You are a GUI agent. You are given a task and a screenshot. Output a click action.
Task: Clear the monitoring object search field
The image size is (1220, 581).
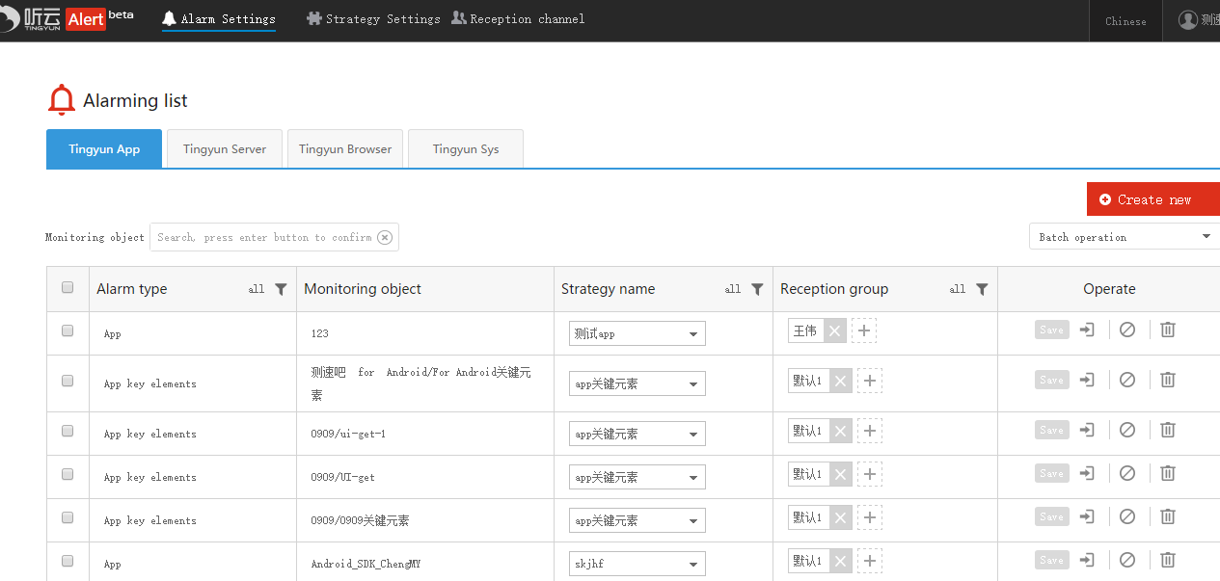tap(385, 237)
